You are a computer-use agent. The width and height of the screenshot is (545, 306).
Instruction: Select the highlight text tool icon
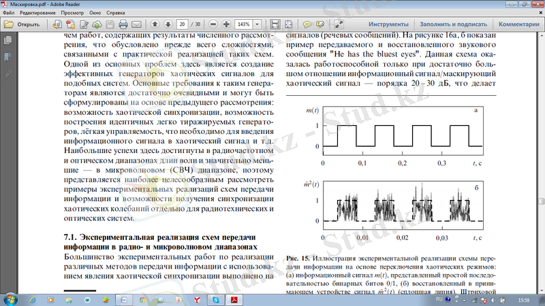click(x=319, y=24)
